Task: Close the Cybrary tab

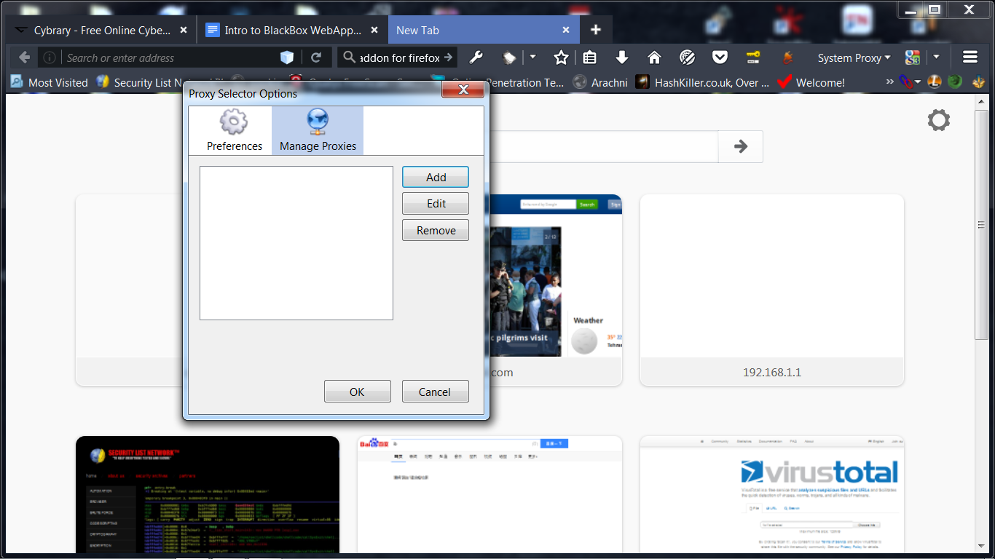Action: coord(184,31)
